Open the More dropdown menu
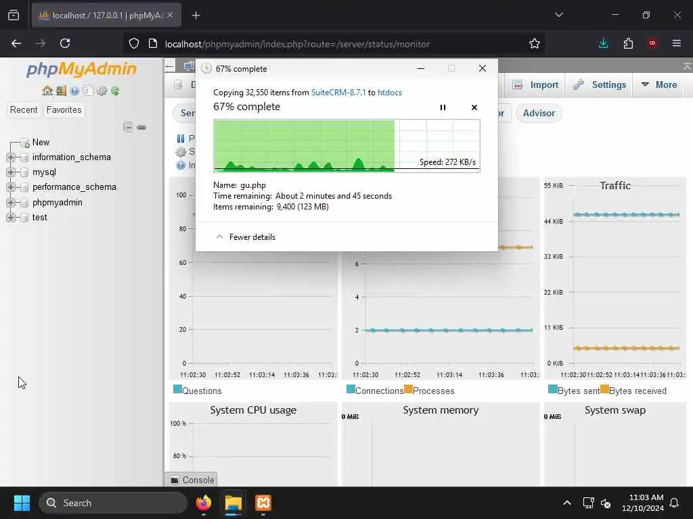The image size is (693, 519). tap(659, 84)
